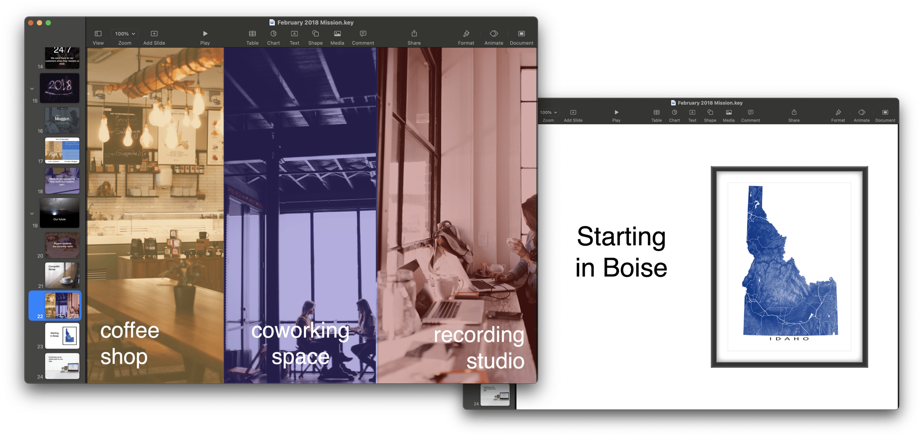Select highlighted slide 22 thumbnail
The image size is (920, 437).
[62, 306]
